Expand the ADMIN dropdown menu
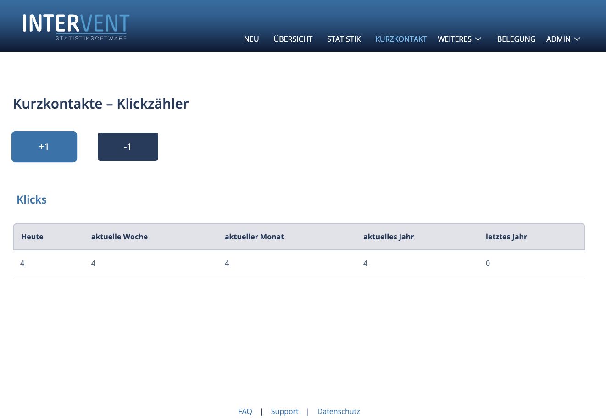The width and height of the screenshot is (606, 420). (x=563, y=39)
